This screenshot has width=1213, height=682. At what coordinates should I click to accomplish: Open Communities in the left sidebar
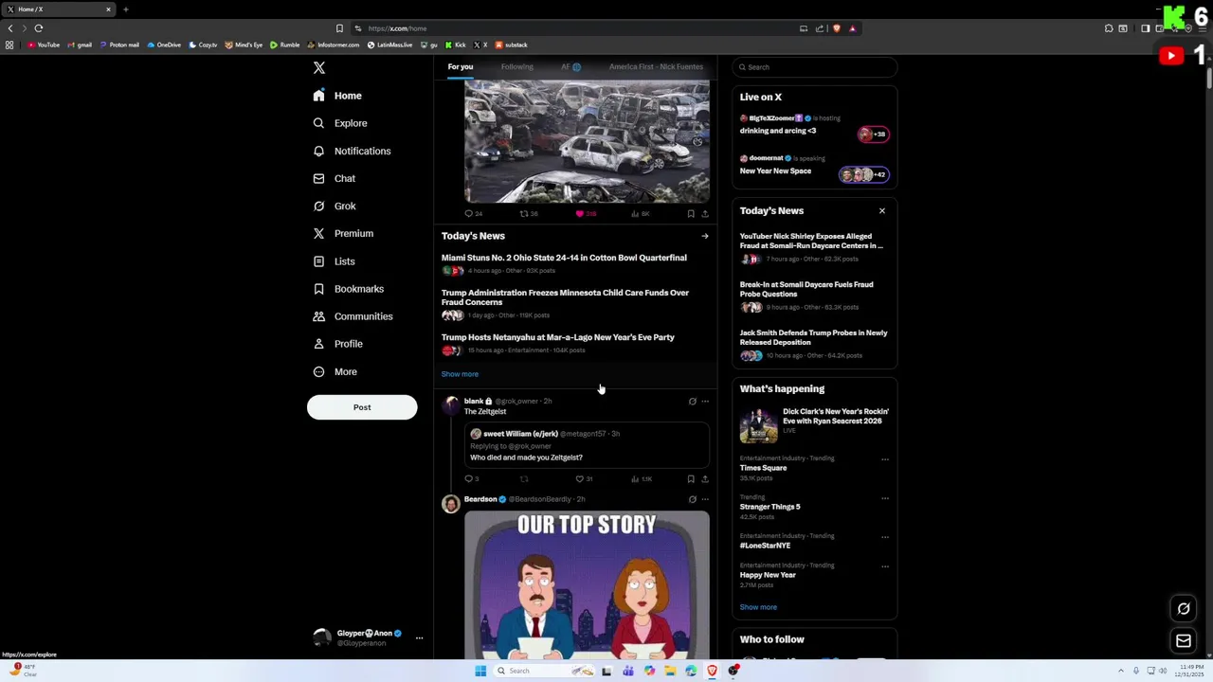[353, 316]
